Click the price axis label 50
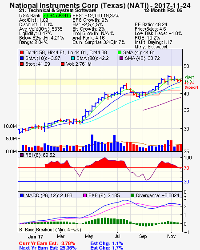 [x=186, y=66]
